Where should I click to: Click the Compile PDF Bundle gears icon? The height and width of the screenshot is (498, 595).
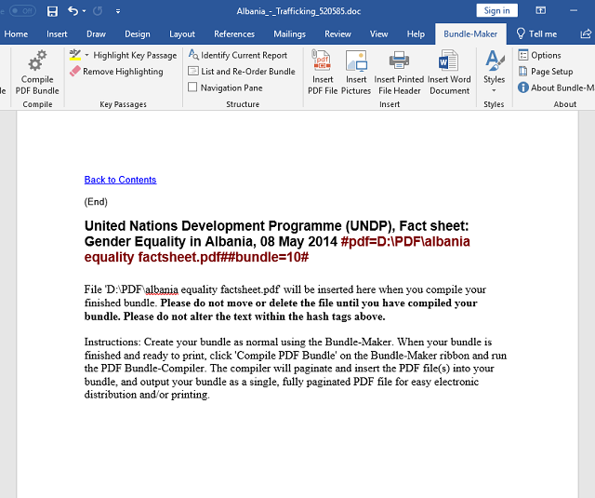pyautogui.click(x=37, y=61)
